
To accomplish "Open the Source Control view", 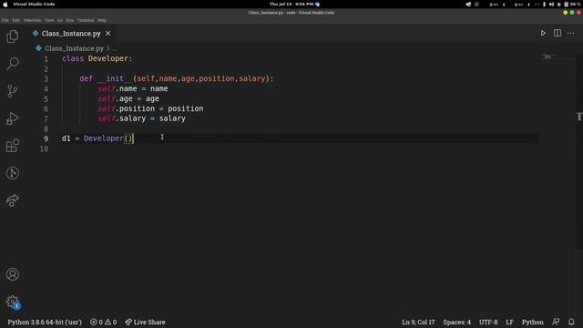I will (12, 91).
